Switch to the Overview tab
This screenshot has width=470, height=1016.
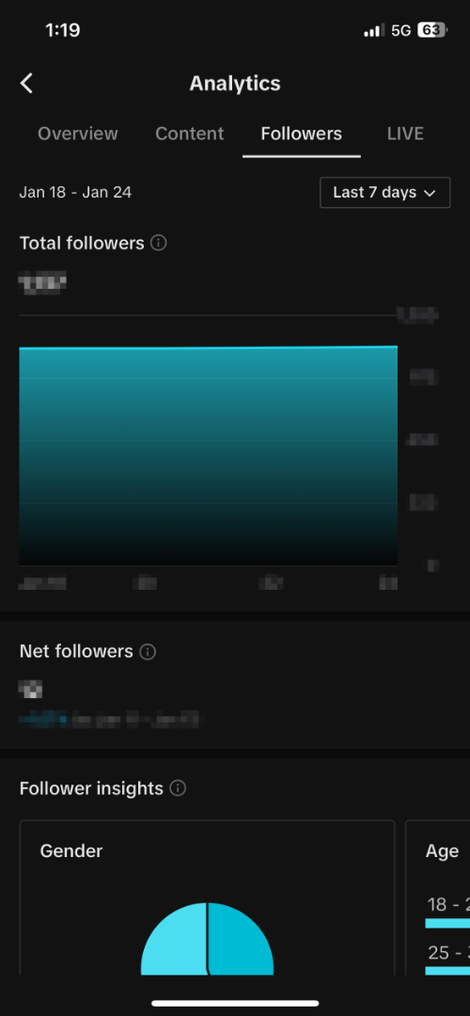coord(78,135)
